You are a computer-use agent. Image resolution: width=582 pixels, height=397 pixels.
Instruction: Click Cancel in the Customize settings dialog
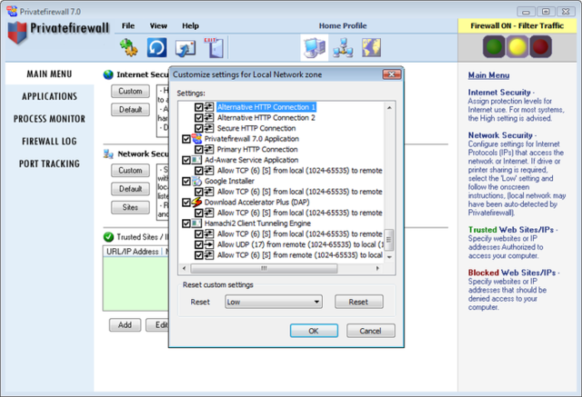click(370, 331)
